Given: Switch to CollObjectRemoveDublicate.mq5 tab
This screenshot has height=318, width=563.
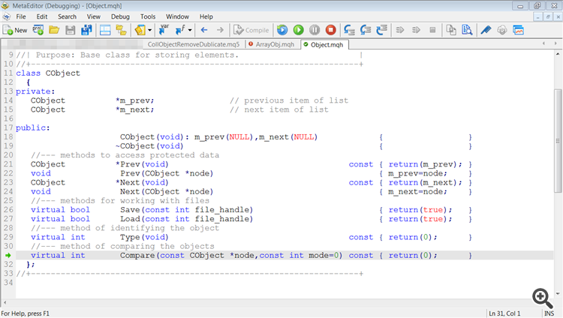Looking at the screenshot, I should 194,44.
